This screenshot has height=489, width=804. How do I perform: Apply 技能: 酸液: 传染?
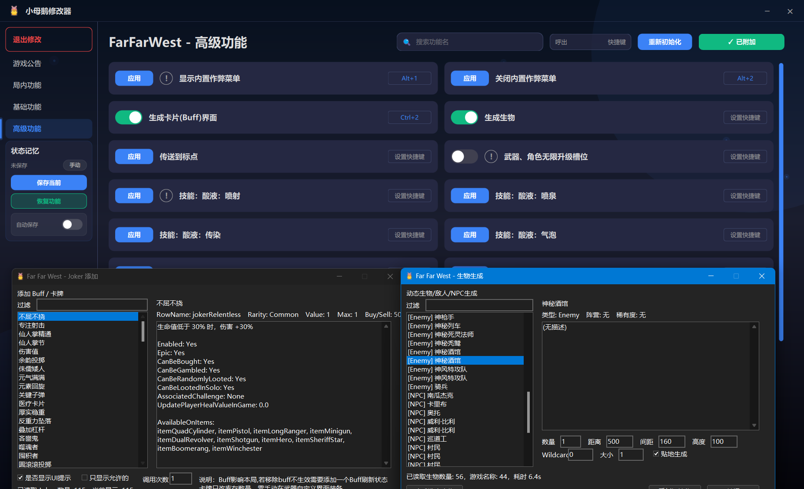(x=134, y=235)
